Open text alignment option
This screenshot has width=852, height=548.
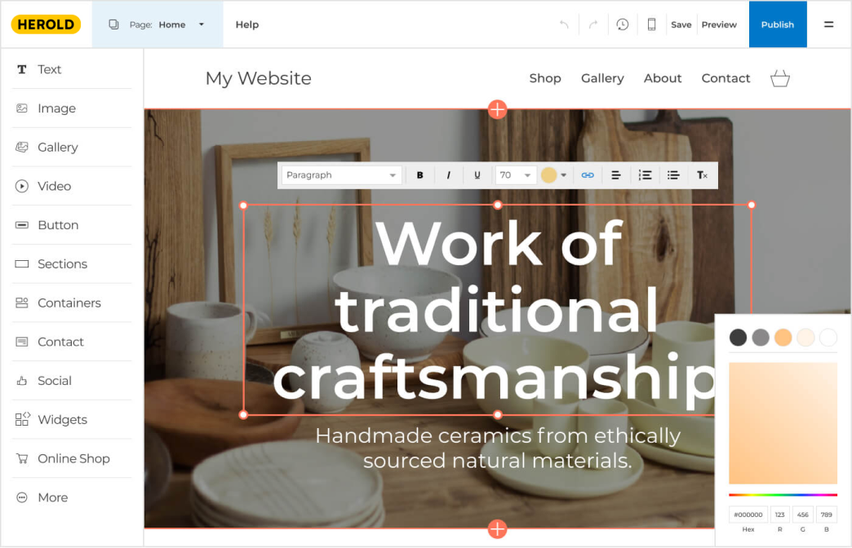tap(615, 175)
